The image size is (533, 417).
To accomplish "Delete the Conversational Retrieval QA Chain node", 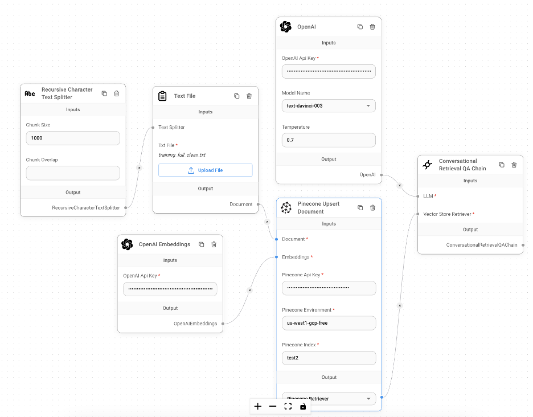I will click(x=514, y=165).
